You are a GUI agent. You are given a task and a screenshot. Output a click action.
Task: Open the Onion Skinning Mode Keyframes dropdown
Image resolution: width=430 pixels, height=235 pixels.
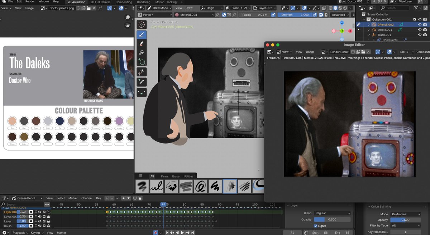pyautogui.click(x=405, y=214)
